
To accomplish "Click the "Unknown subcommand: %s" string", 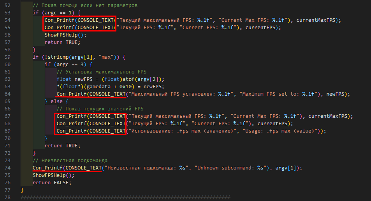I will coord(230,168).
